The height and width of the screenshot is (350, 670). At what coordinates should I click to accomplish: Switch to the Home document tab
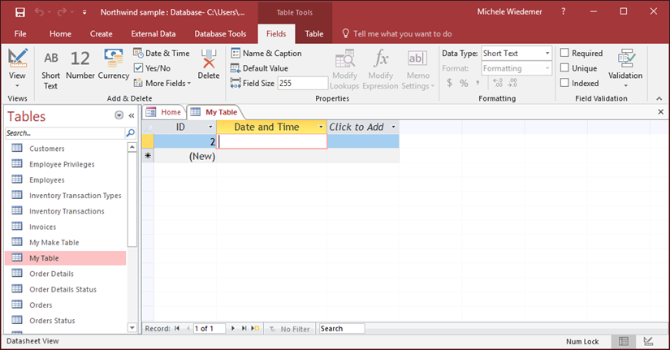point(164,112)
